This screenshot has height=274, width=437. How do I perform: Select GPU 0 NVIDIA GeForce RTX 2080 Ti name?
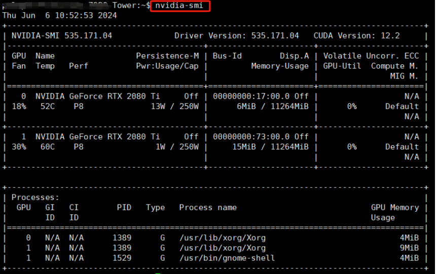pyautogui.click(x=97, y=96)
